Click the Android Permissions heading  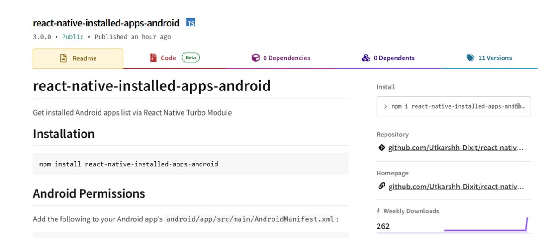point(89,193)
